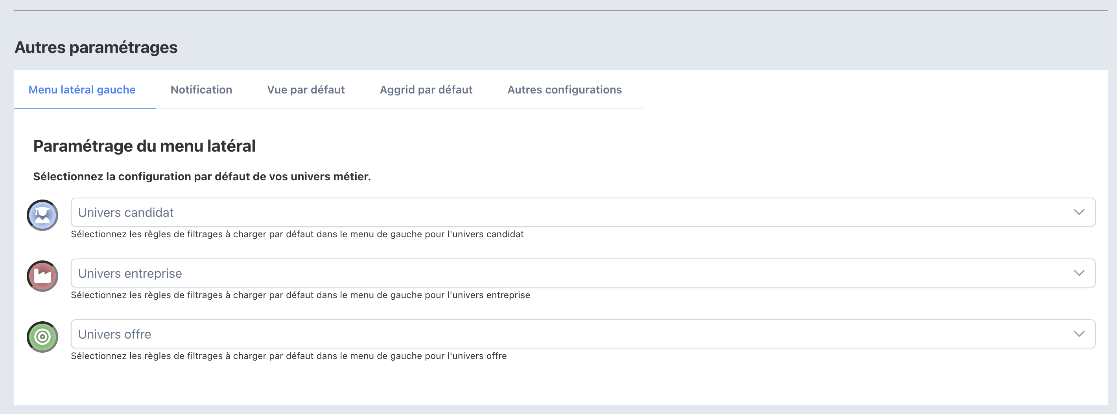The width and height of the screenshot is (1117, 414).
Task: Expand chevron of Univers entreprise field
Action: tap(1079, 273)
